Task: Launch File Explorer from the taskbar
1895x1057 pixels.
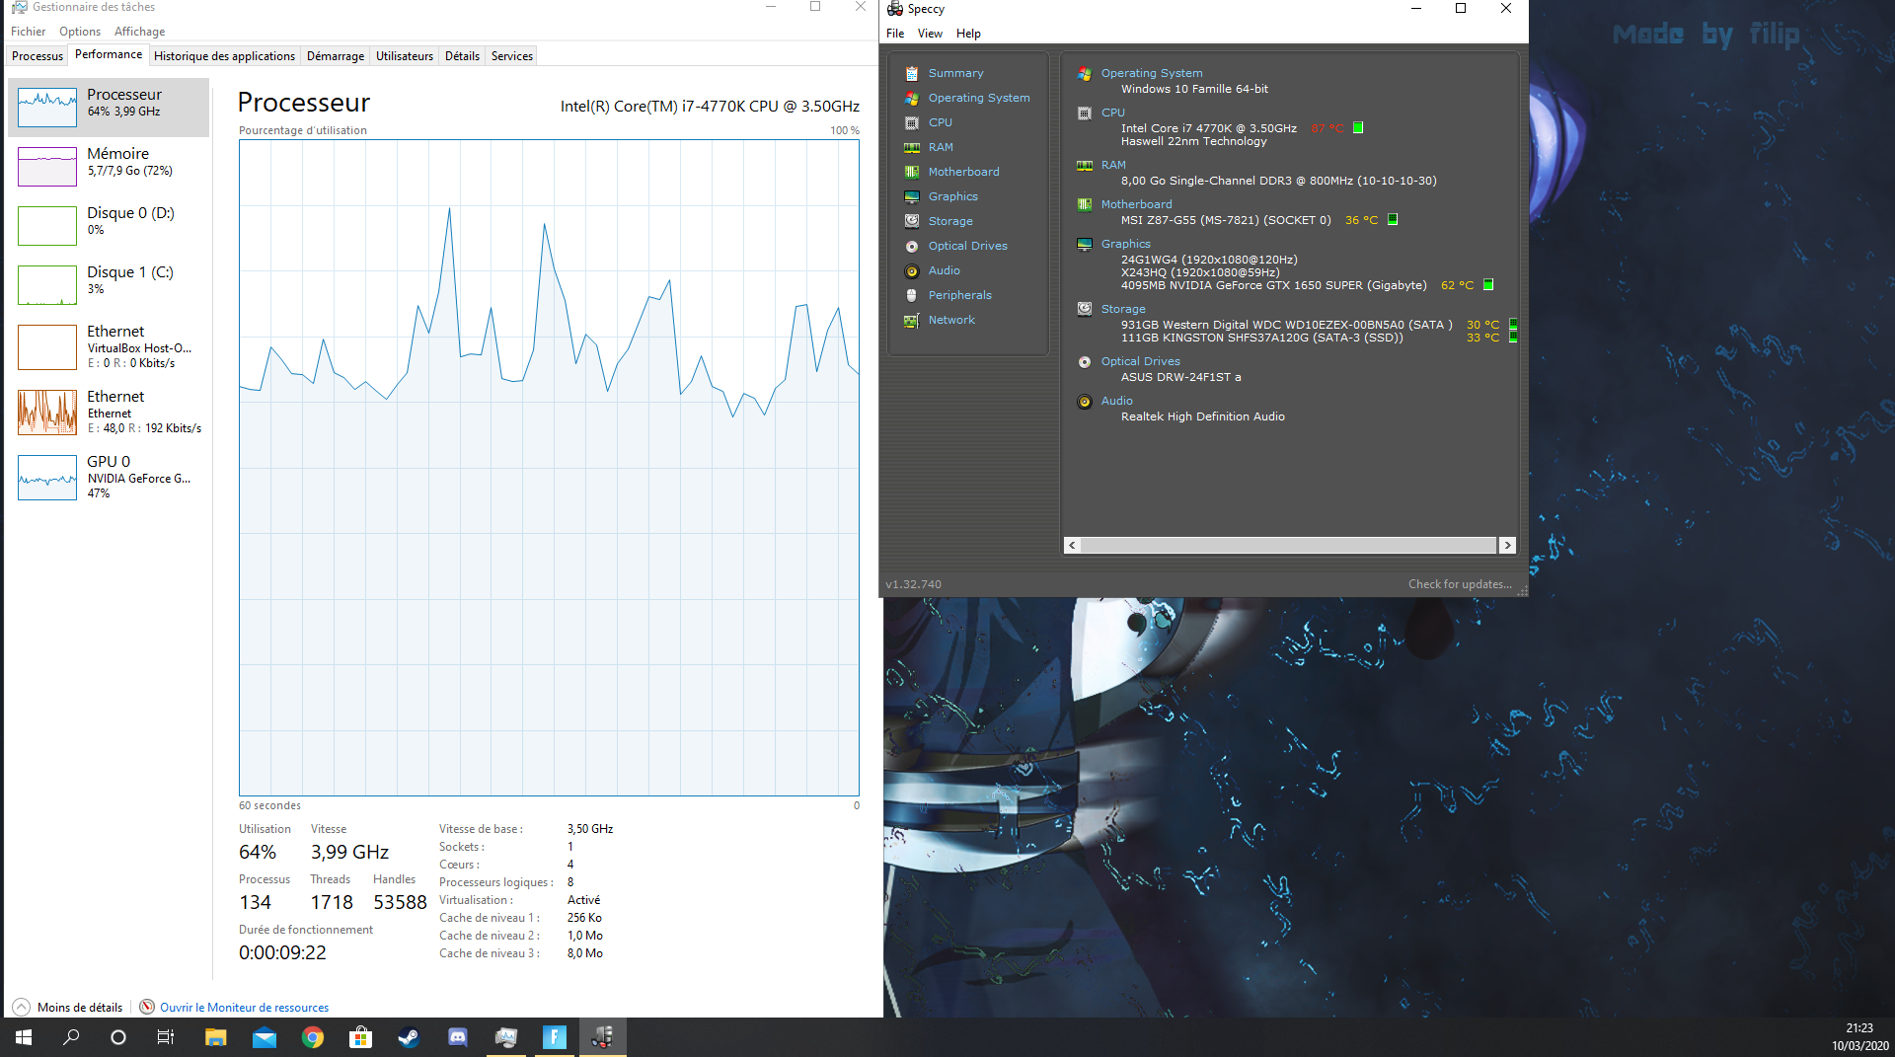Action: [215, 1037]
